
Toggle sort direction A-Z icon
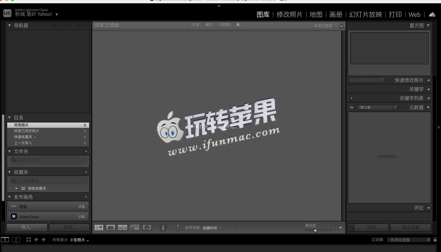[178, 228]
